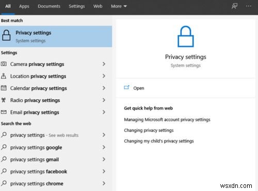
Task: Expand the 'privacy settings chrome' chevron
Action: [104, 183]
